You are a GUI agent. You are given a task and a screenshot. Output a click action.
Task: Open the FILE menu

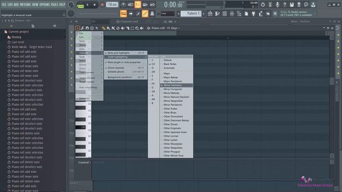coord(4,5)
